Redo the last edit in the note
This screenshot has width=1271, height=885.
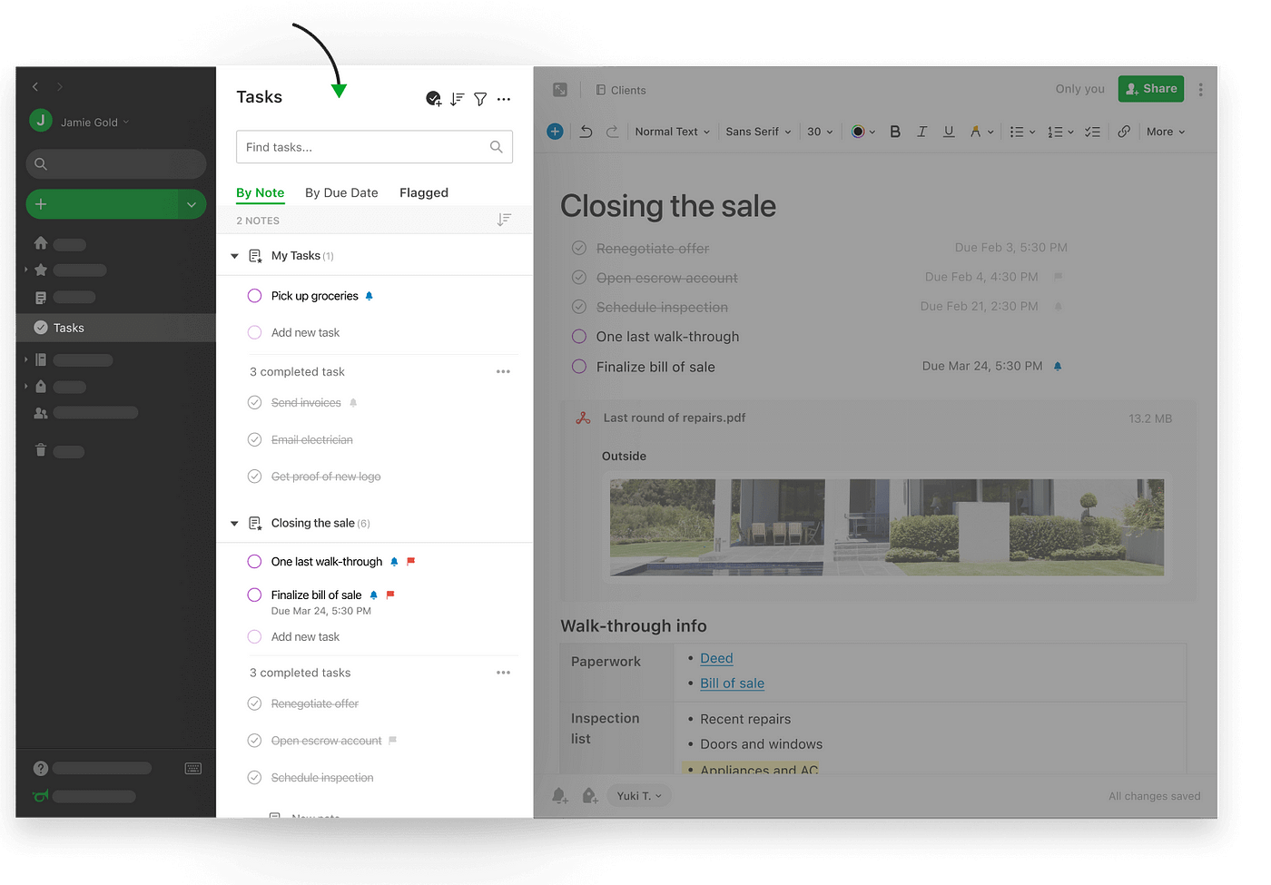pyautogui.click(x=612, y=132)
